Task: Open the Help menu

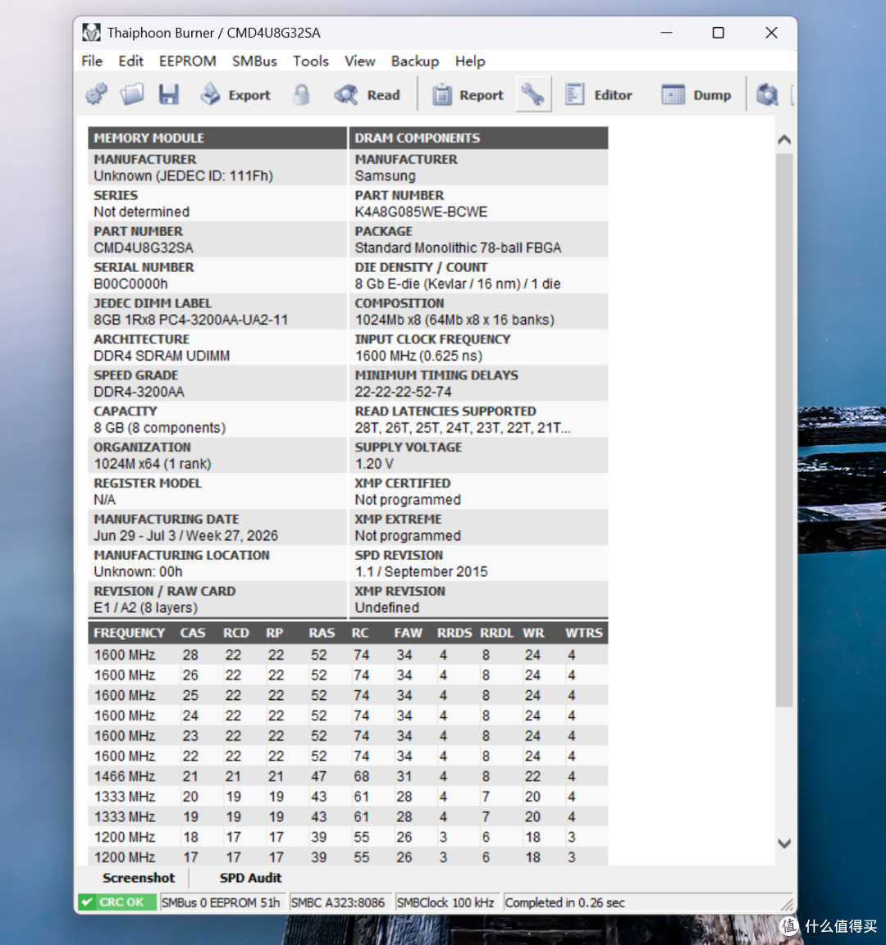Action: 470,61
